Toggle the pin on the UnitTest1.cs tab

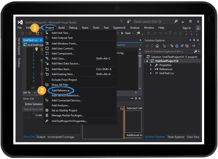point(41,40)
